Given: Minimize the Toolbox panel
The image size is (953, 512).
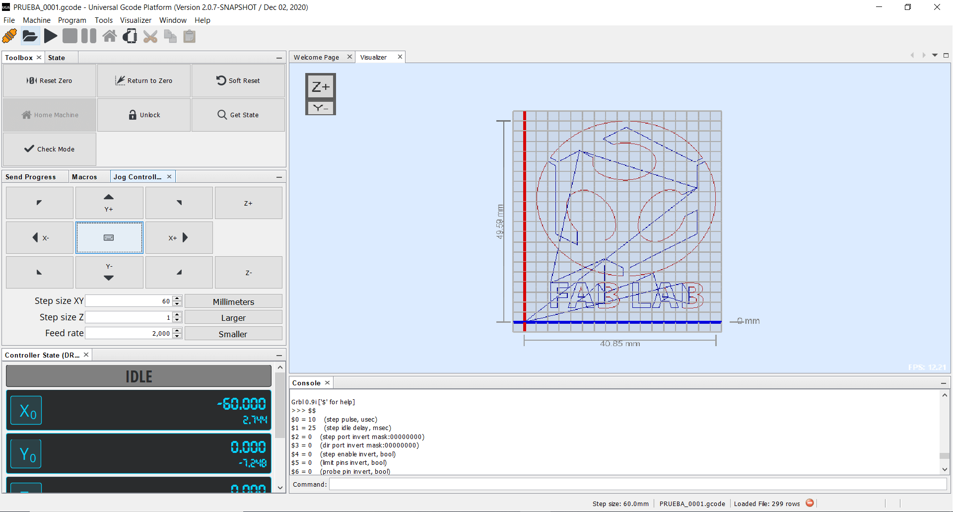Looking at the screenshot, I should (279, 58).
